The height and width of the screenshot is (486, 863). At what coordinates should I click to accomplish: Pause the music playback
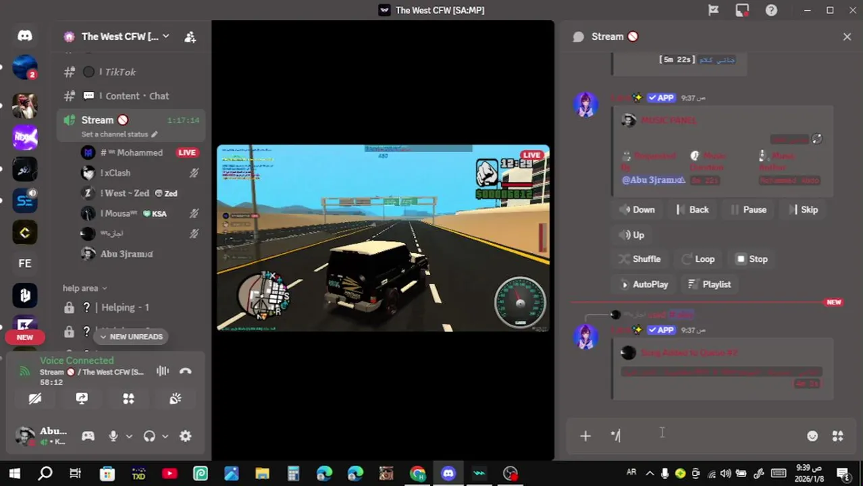coord(748,210)
